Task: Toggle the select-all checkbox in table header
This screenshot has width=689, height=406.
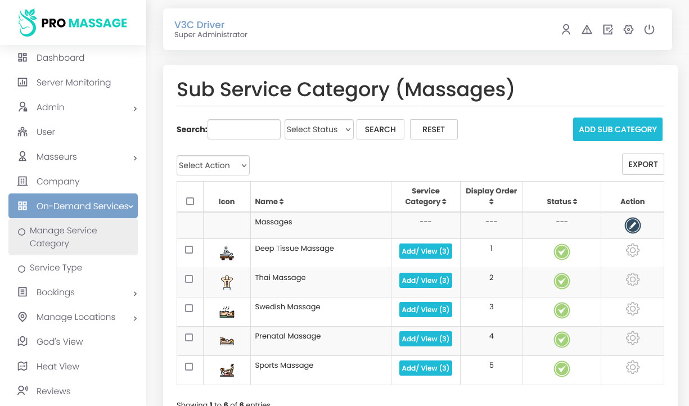Action: 190,201
